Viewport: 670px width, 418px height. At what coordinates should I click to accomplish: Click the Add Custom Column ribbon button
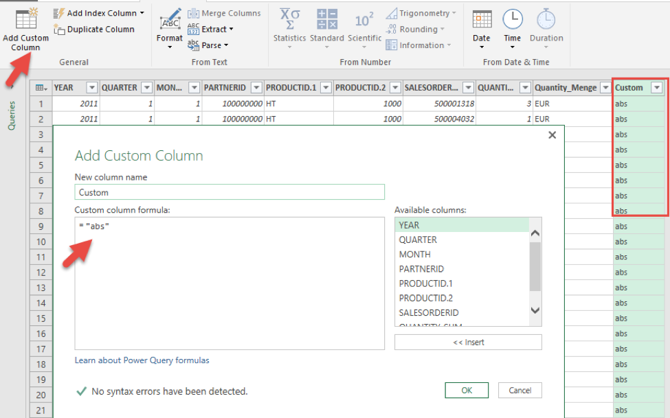25,29
